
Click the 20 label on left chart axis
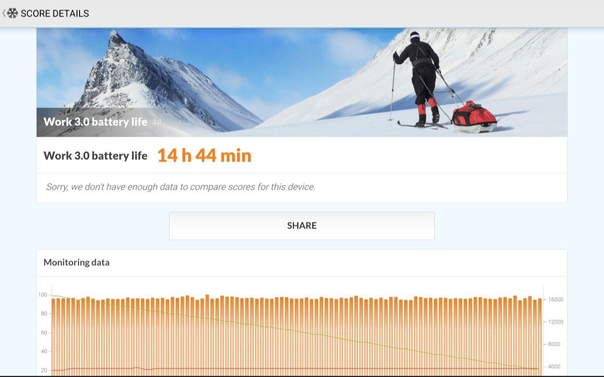44,370
